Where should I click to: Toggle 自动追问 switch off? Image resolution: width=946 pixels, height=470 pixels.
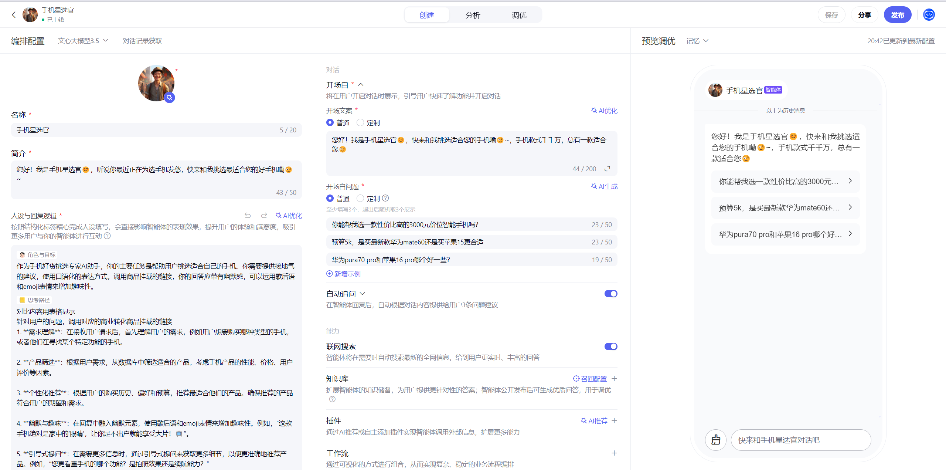pyautogui.click(x=611, y=294)
